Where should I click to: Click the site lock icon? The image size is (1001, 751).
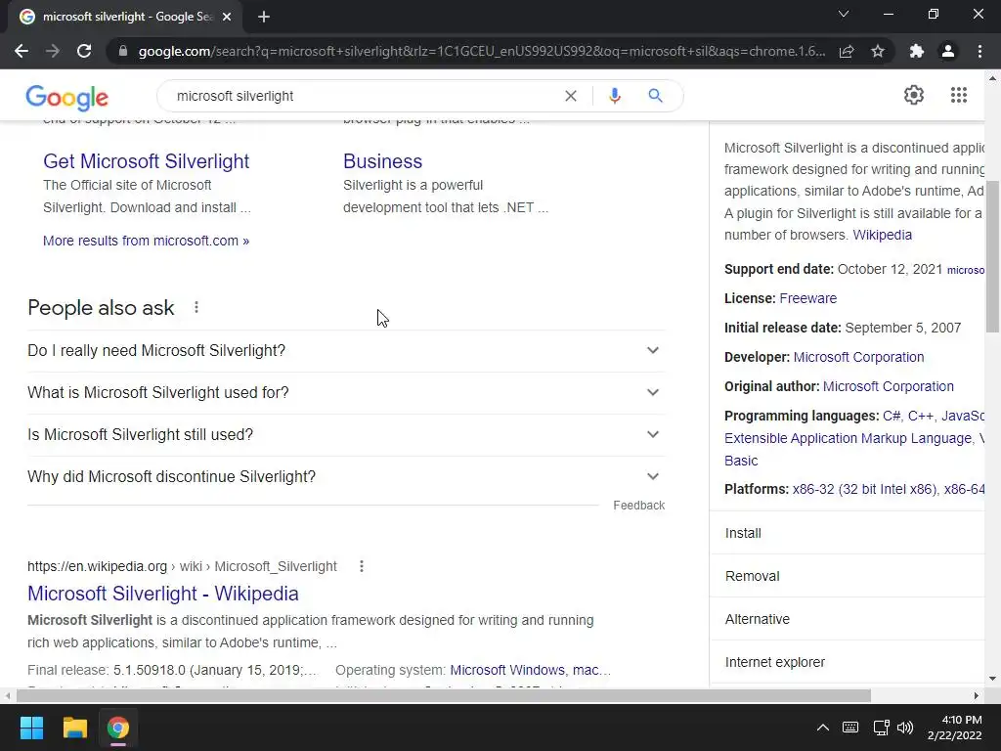click(123, 51)
